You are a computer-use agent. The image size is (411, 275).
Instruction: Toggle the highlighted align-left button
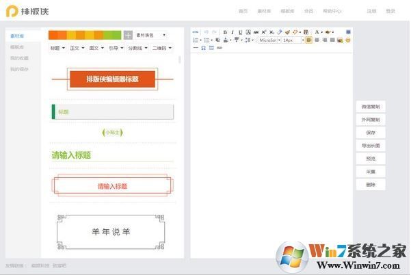309,40
